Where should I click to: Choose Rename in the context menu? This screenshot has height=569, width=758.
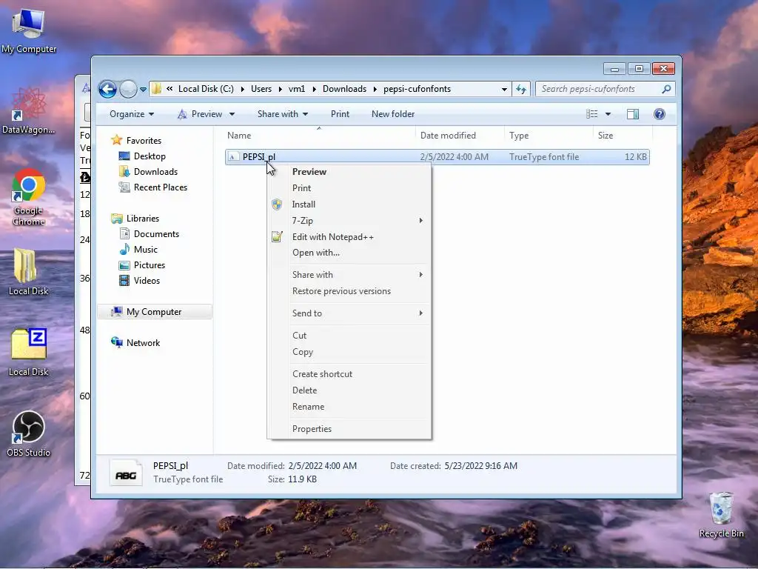pos(349,407)
